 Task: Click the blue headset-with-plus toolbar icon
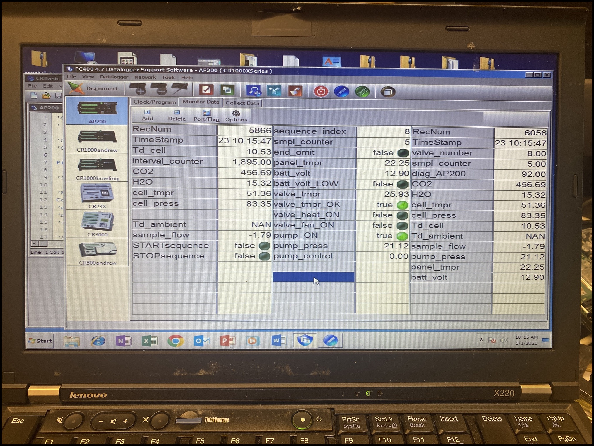pyautogui.click(x=254, y=91)
